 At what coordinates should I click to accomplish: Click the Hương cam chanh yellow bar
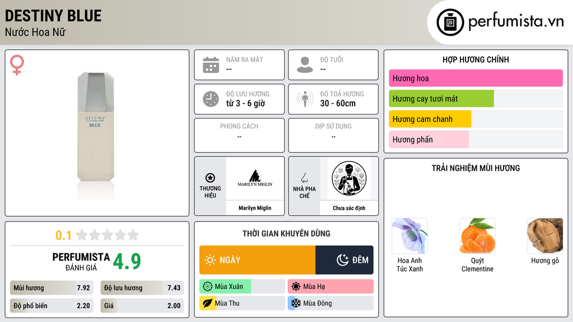tap(430, 119)
